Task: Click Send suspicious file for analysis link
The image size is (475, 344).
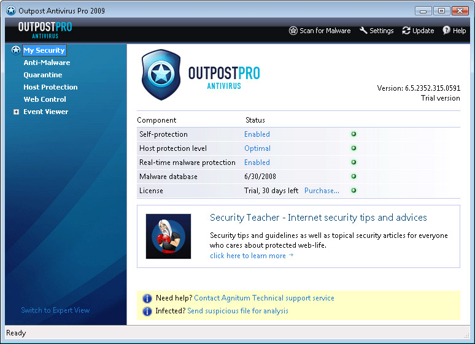Action: [x=237, y=311]
